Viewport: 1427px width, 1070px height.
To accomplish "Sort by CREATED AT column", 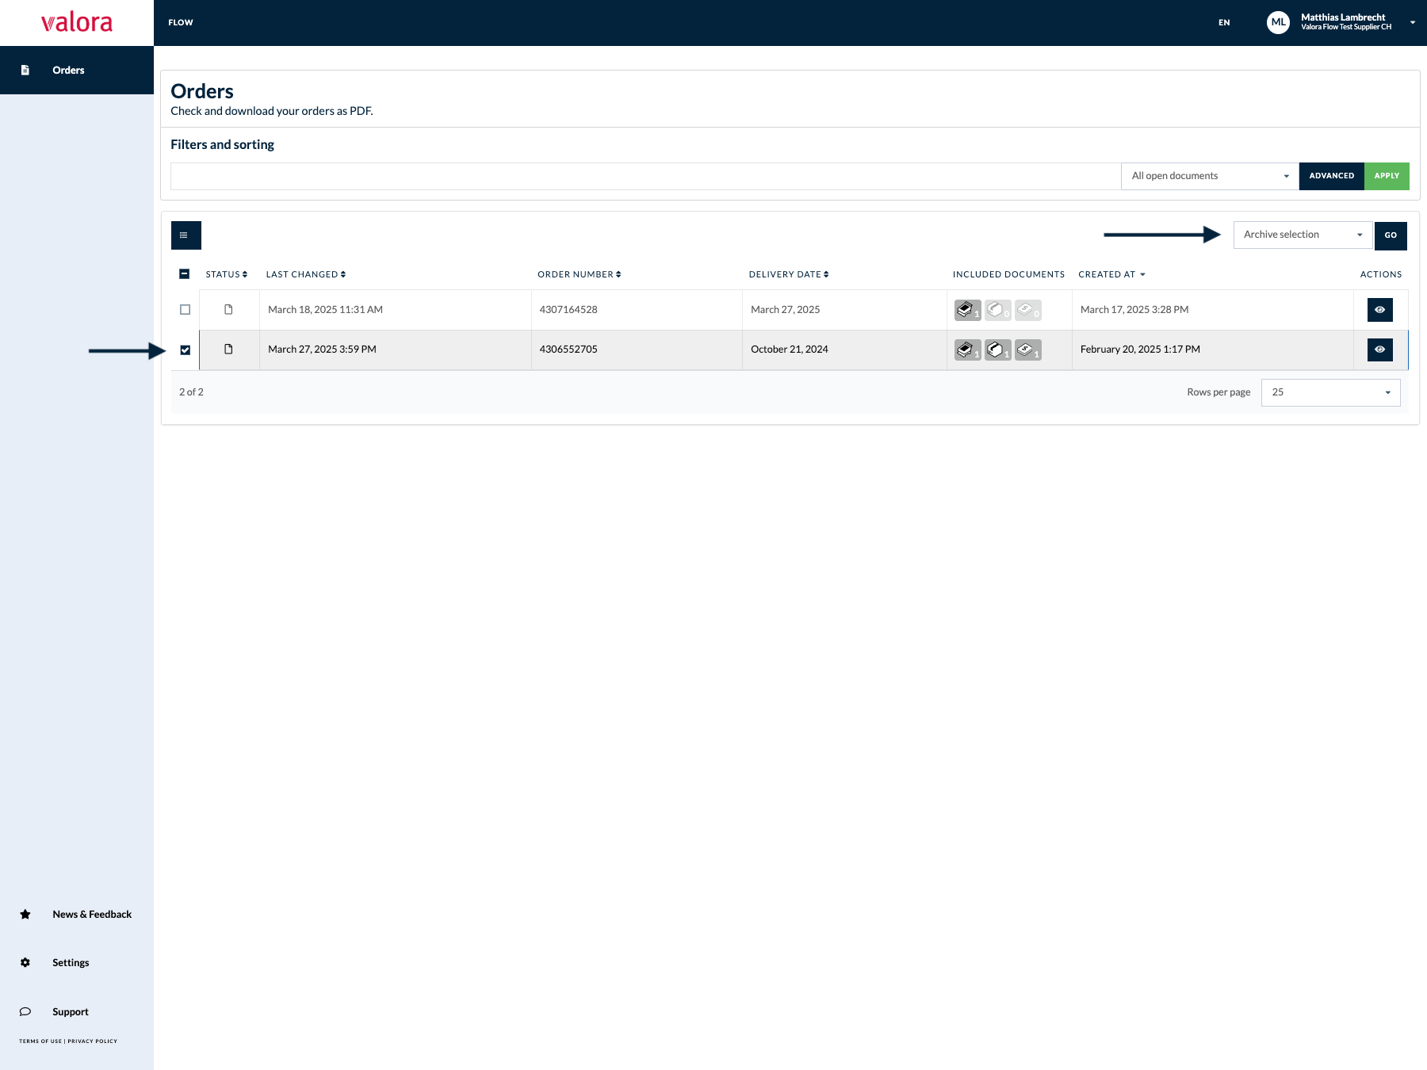I will coord(1111,274).
